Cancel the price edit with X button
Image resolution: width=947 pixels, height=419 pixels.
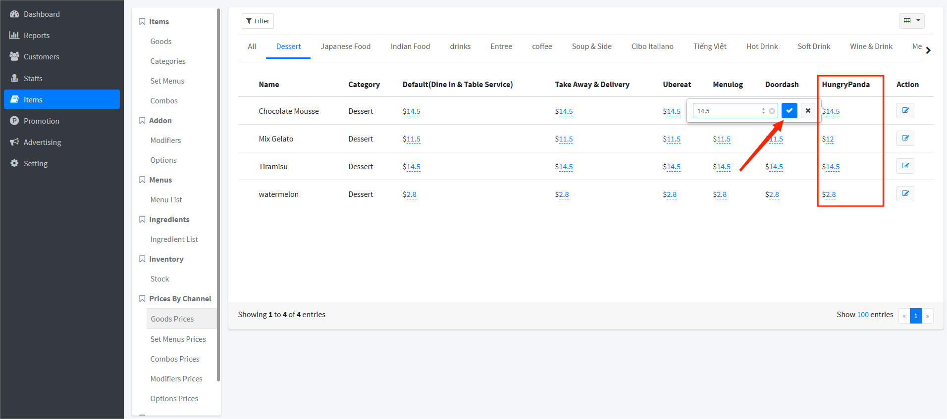click(x=808, y=111)
